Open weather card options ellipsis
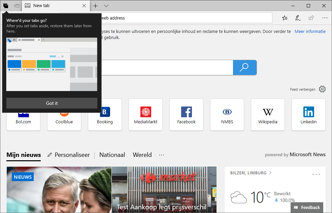The width and height of the screenshot is (332, 213). (316, 174)
